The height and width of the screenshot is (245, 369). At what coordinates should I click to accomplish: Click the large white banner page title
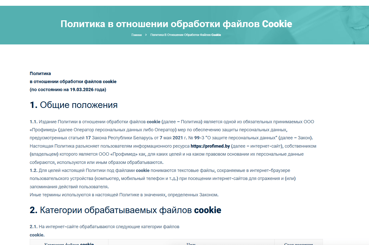point(176,24)
